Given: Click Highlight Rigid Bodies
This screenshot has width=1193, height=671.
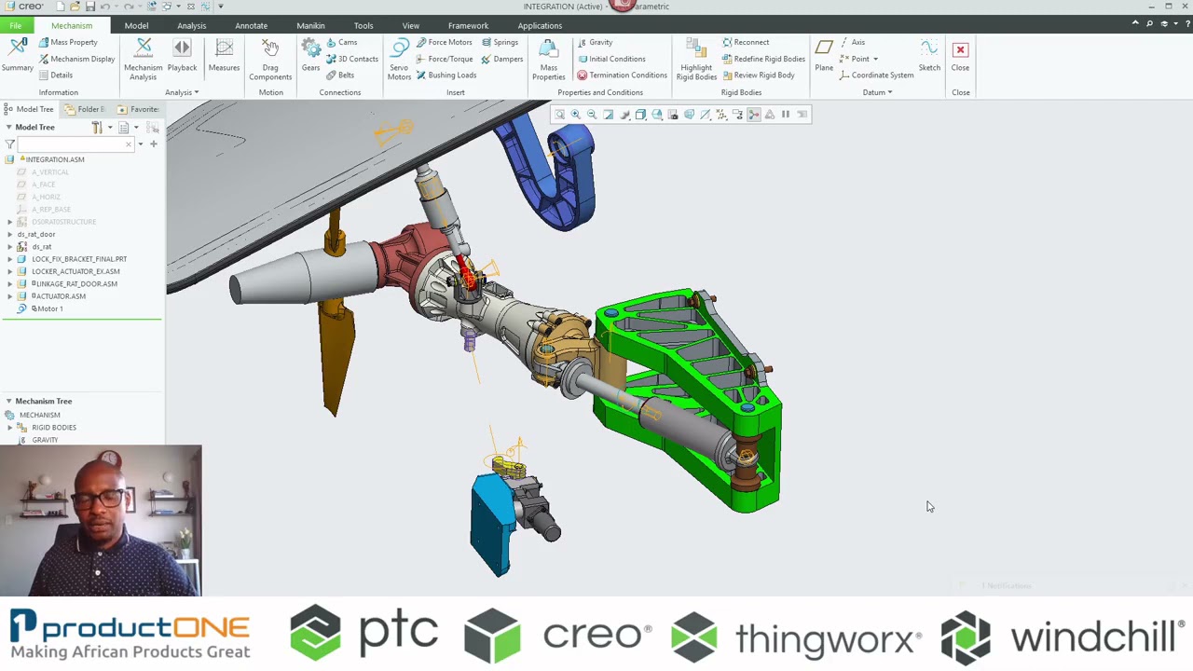Looking at the screenshot, I should (696, 60).
